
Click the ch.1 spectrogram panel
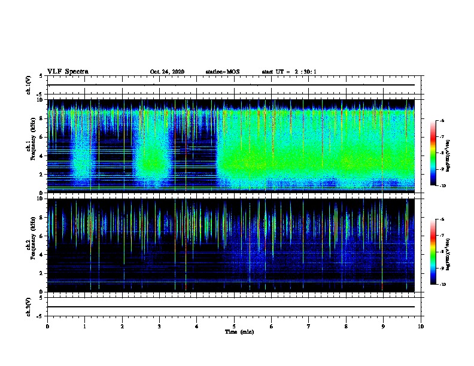(x=231, y=146)
